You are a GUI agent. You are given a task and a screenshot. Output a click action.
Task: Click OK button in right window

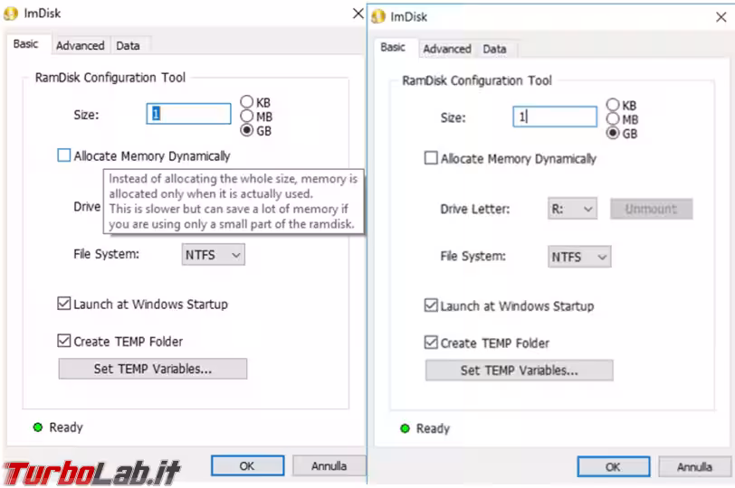[x=614, y=467]
